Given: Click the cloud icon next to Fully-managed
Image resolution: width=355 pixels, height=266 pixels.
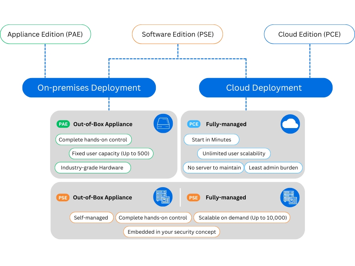Looking at the screenshot, I should tap(290, 124).
